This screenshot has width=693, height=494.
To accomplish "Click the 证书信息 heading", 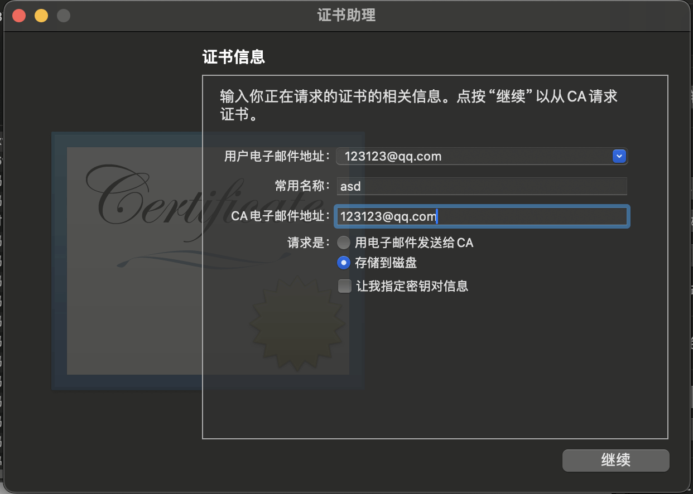I will [233, 57].
